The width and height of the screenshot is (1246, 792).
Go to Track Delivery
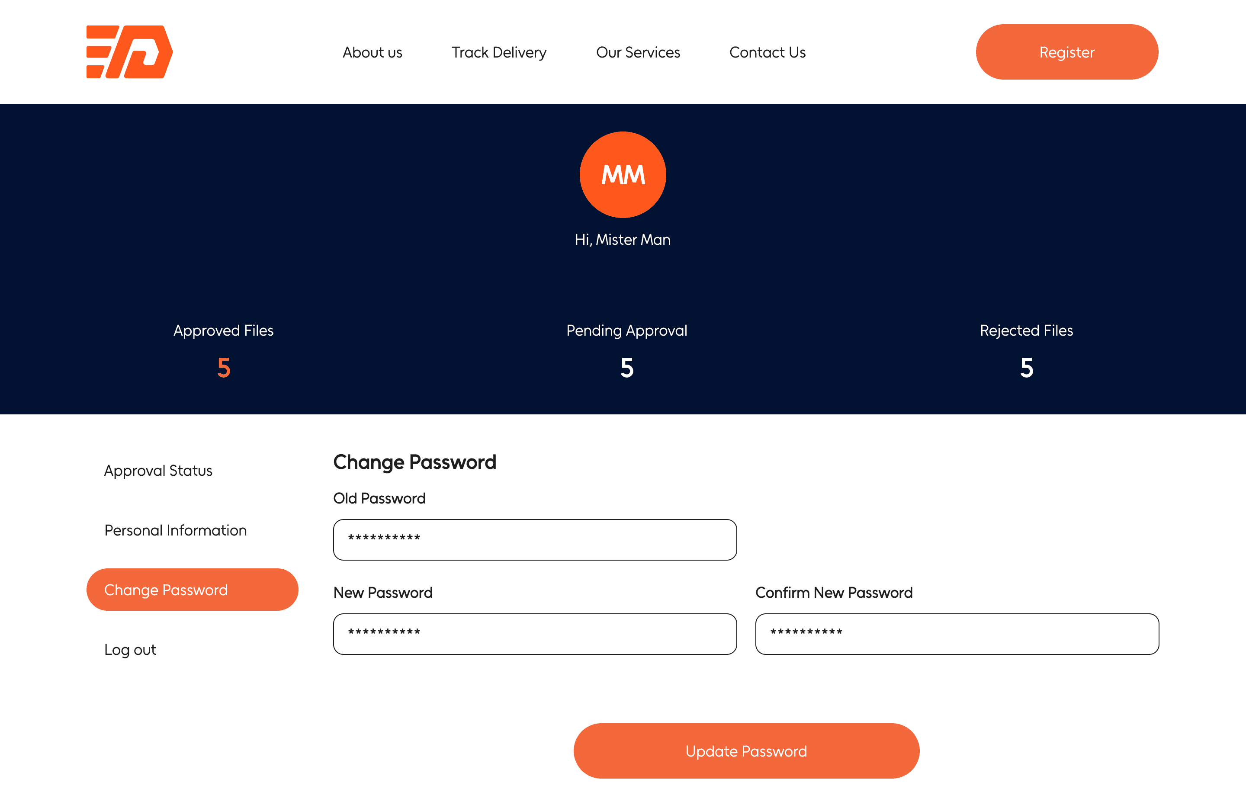point(499,52)
